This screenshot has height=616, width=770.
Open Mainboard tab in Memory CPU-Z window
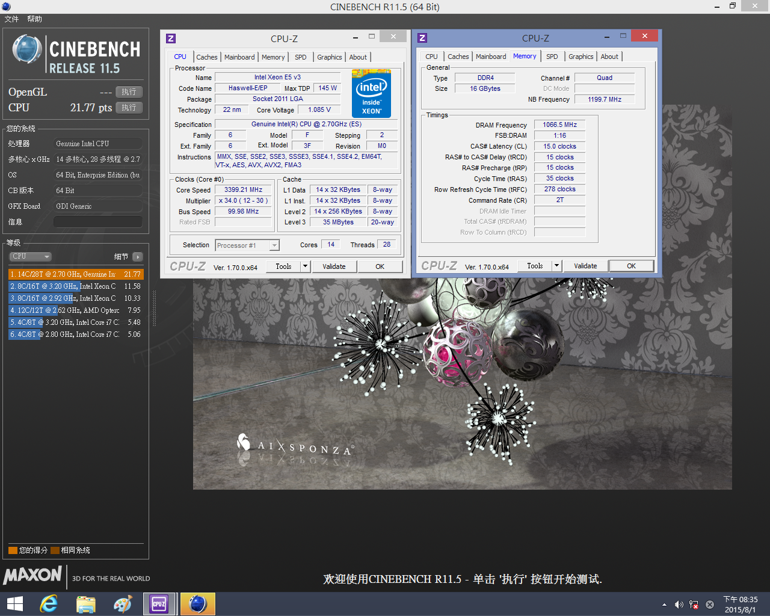point(491,57)
